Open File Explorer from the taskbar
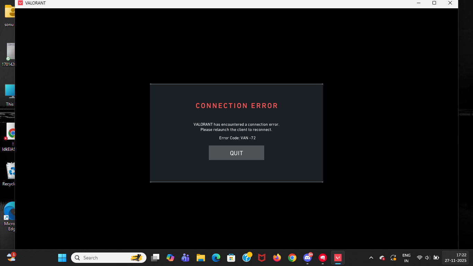The height and width of the screenshot is (266, 473). (200, 258)
